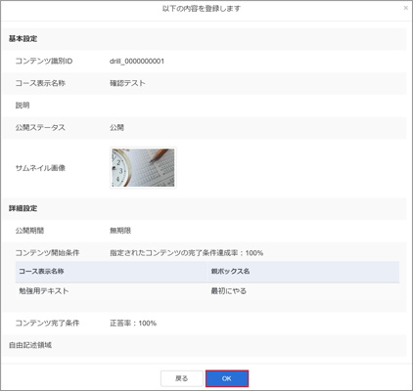Click the 自由記述領域 label
This screenshot has height=391, width=413.
pos(30,345)
